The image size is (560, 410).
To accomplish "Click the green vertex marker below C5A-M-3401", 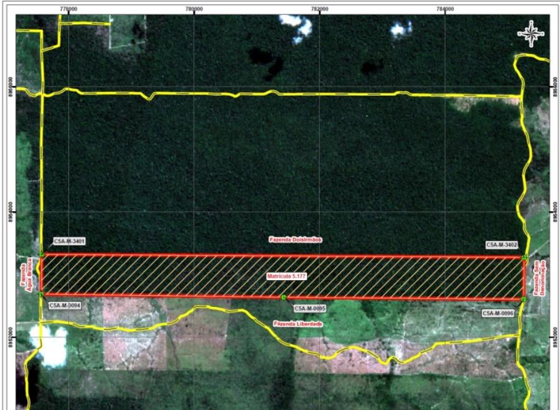I will click(x=42, y=254).
